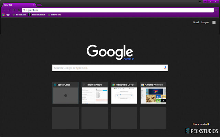
Task: Open the Chrome Web Store thumbnail
Action: pos(153,93)
